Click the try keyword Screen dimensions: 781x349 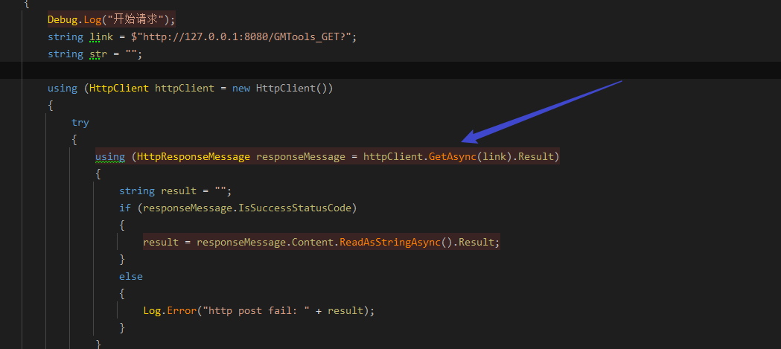point(80,122)
